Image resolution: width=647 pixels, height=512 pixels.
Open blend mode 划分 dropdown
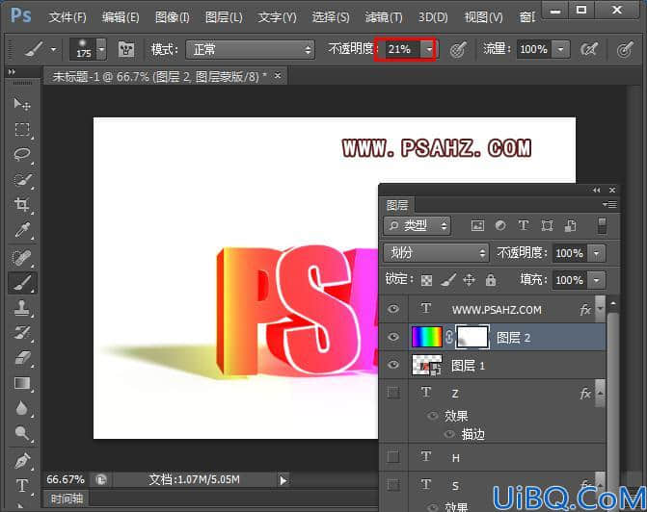(436, 252)
